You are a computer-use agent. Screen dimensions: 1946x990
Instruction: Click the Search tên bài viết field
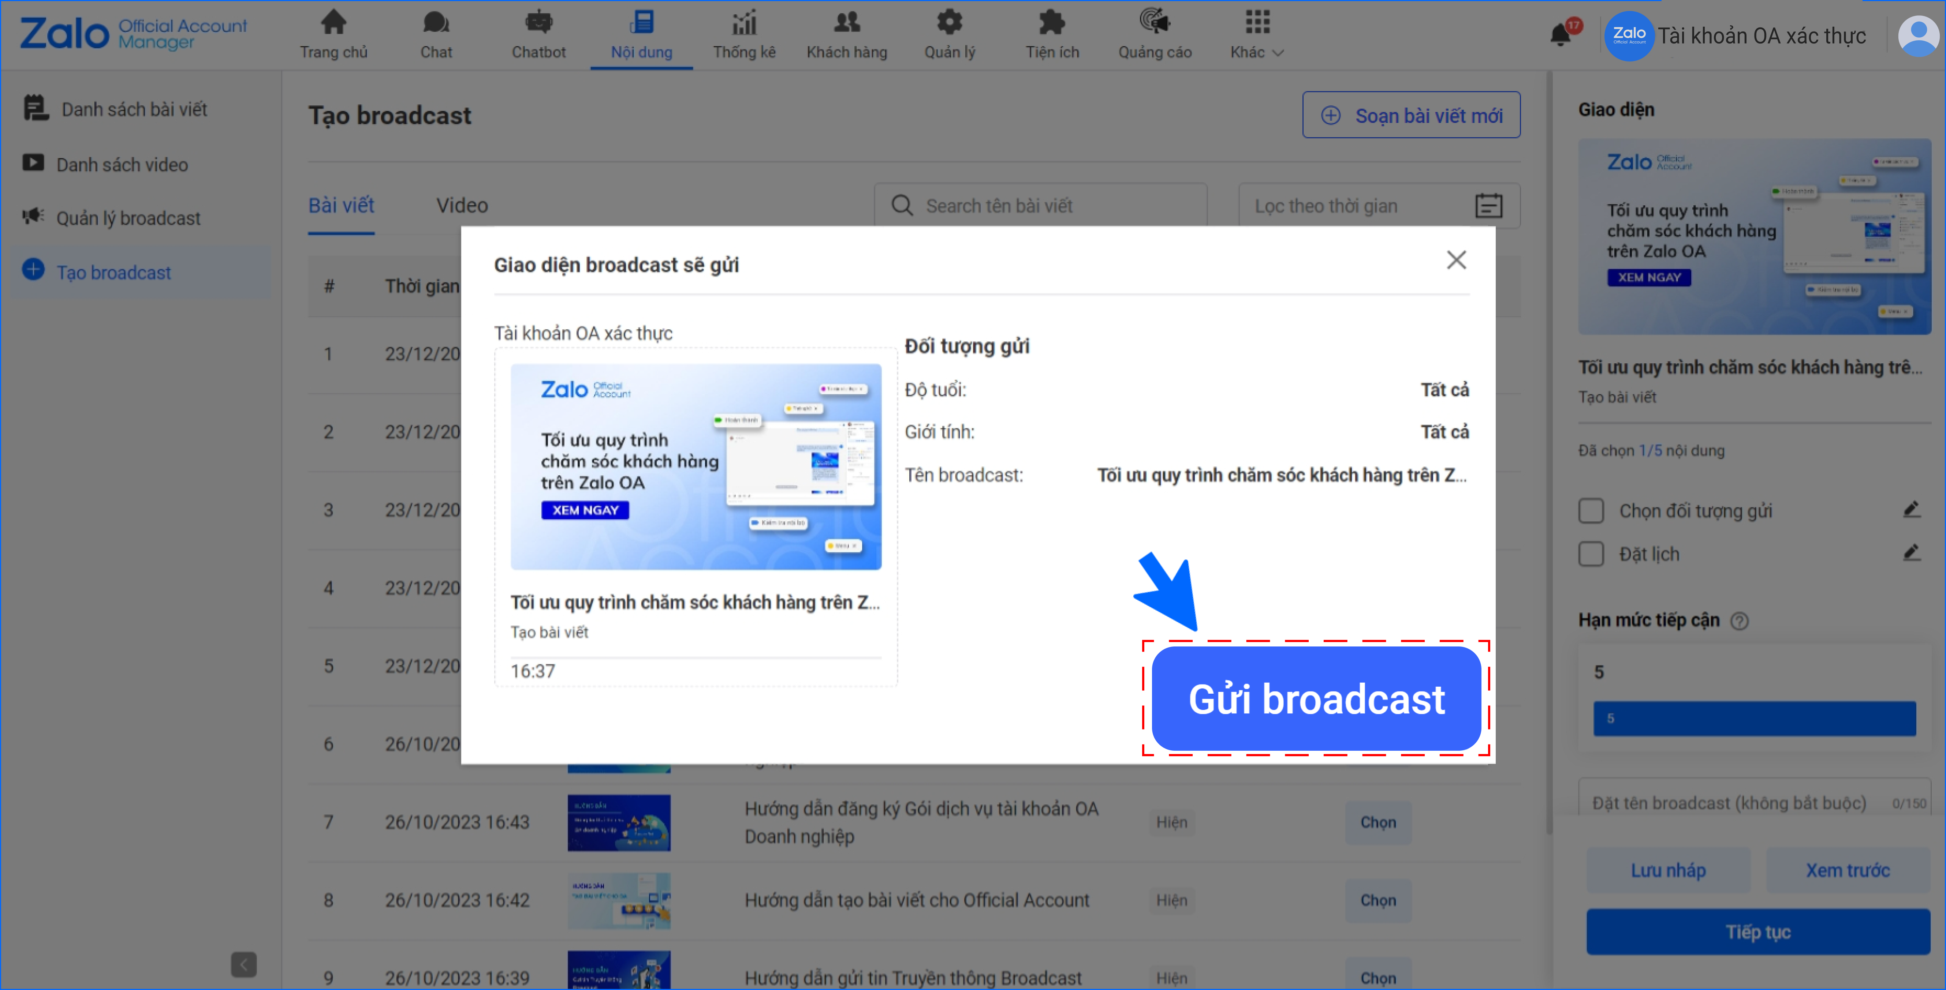pyautogui.click(x=1040, y=205)
